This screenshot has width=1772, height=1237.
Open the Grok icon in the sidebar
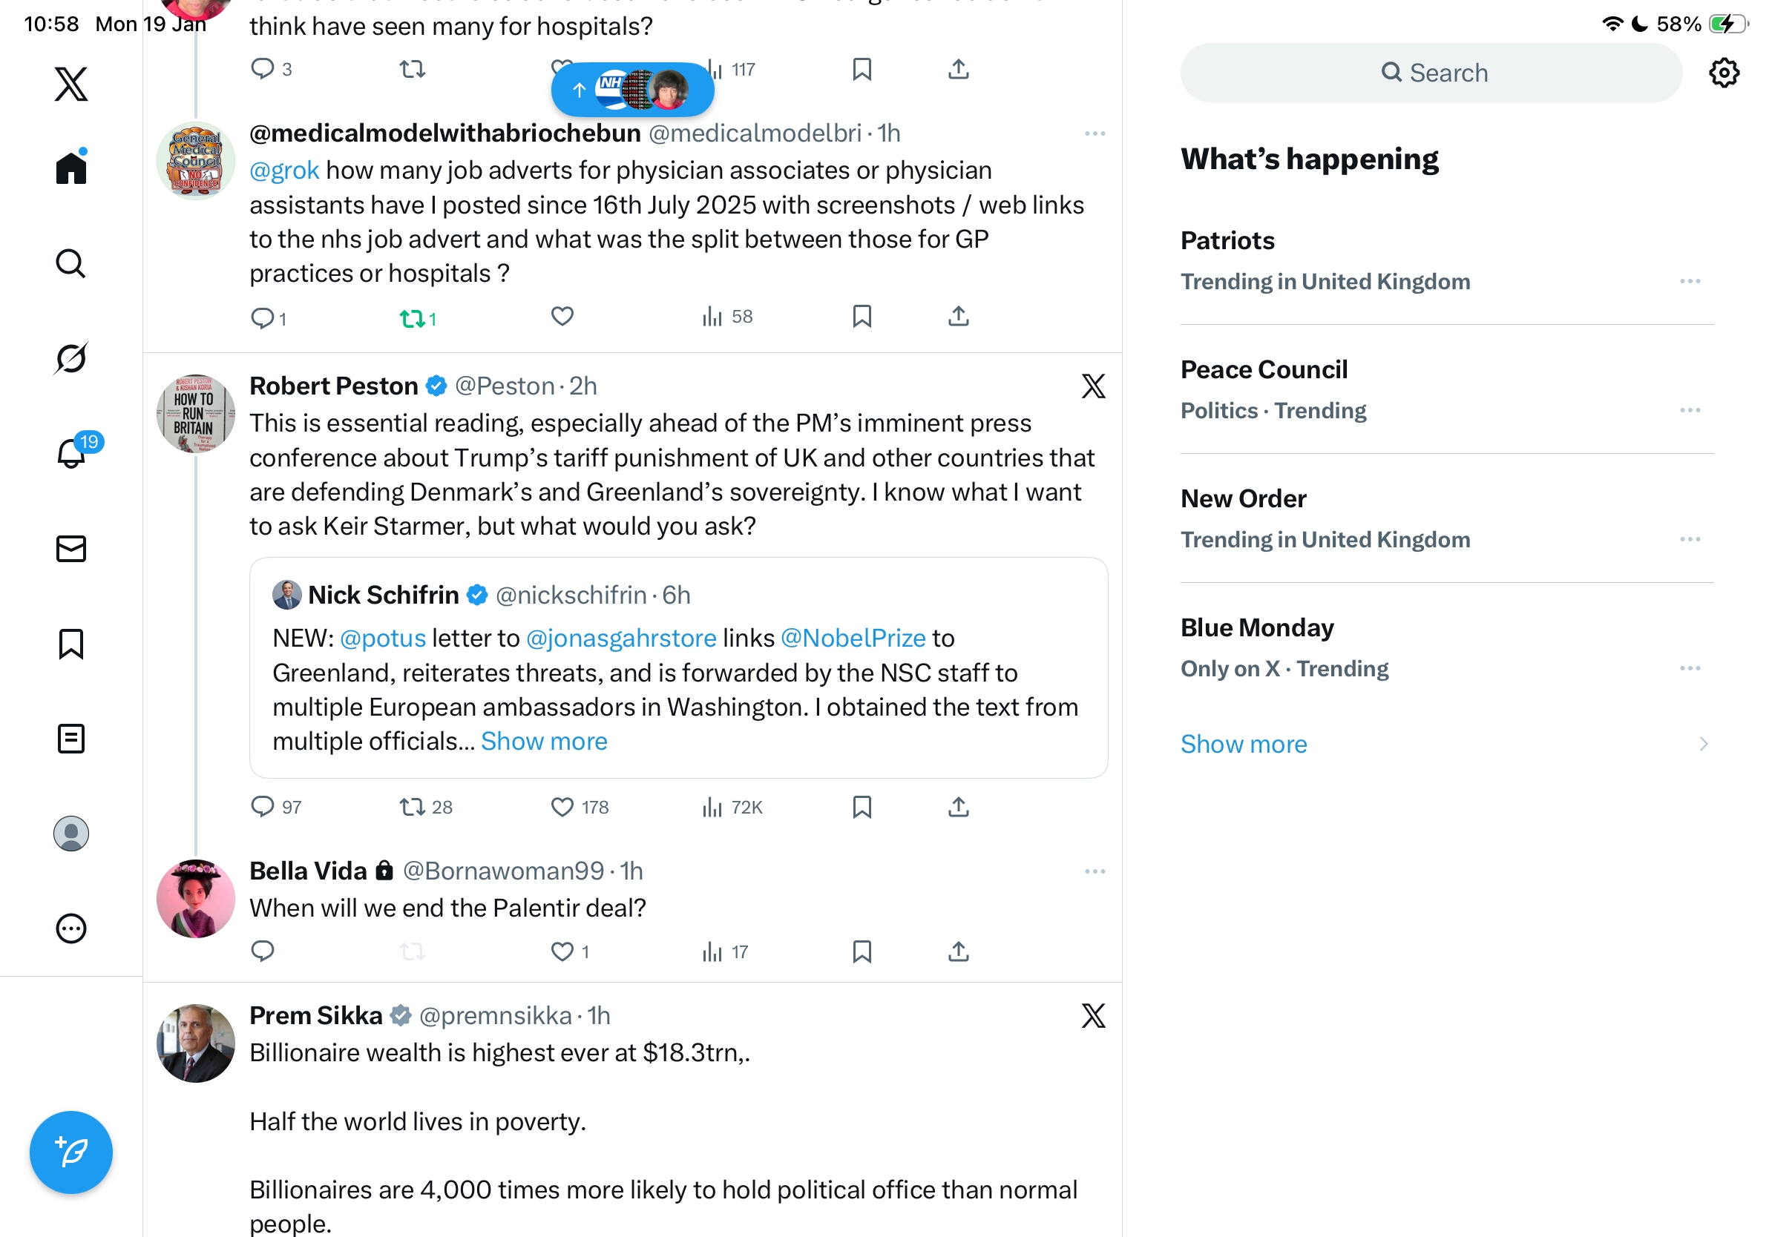71,358
